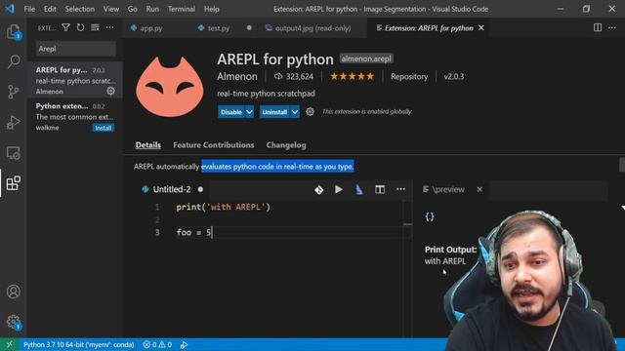This screenshot has width=625, height=351.
Task: Click the Python 3.7.10 interpreter in the status bar
Action: pos(78,344)
